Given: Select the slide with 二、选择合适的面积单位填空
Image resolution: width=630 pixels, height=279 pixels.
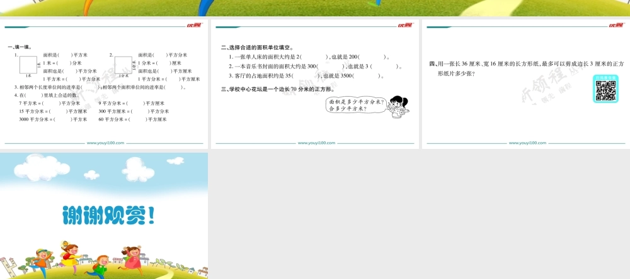Looking at the screenshot, I should 315,84.
